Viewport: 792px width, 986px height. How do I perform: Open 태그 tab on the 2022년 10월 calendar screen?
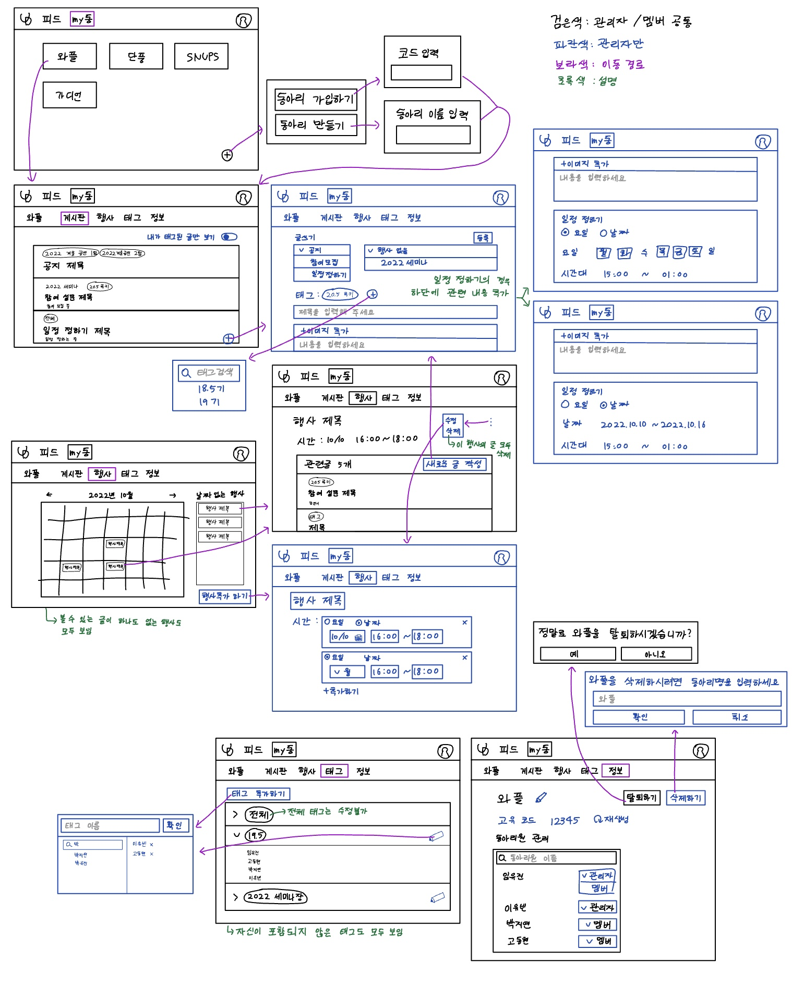click(130, 473)
